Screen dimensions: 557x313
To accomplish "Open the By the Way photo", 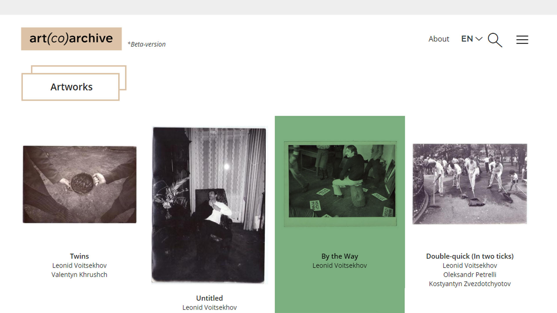I will [340, 184].
